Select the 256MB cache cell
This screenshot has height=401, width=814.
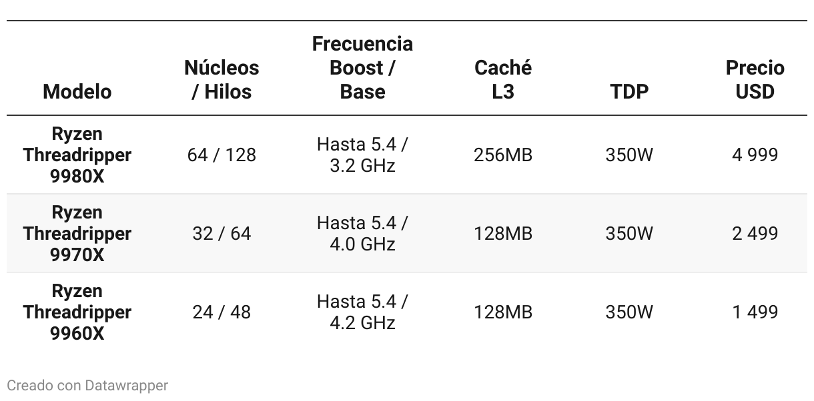tap(503, 155)
